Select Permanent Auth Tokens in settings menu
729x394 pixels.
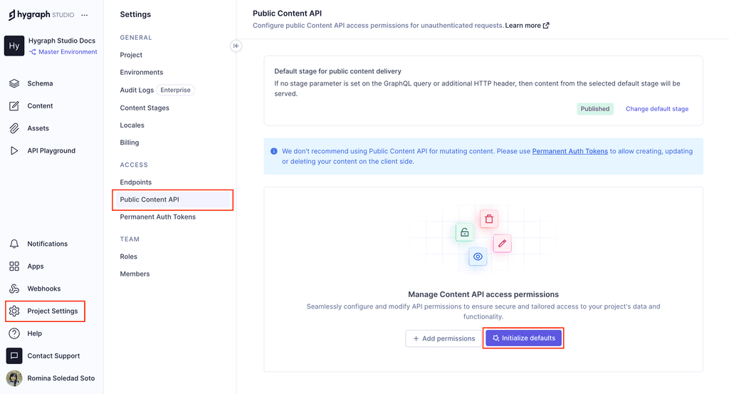coord(157,217)
